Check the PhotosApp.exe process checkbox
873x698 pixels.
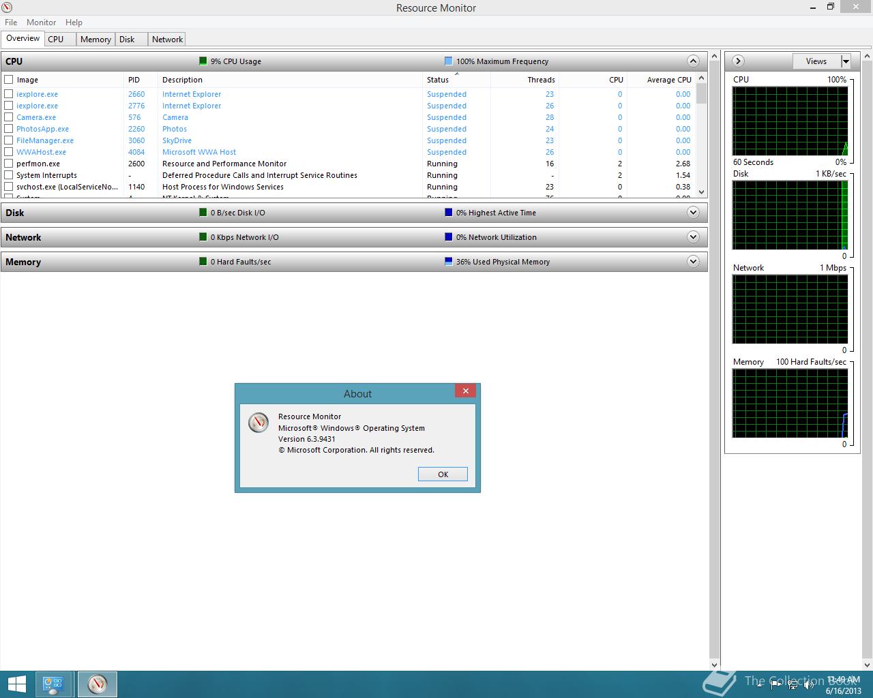9,129
